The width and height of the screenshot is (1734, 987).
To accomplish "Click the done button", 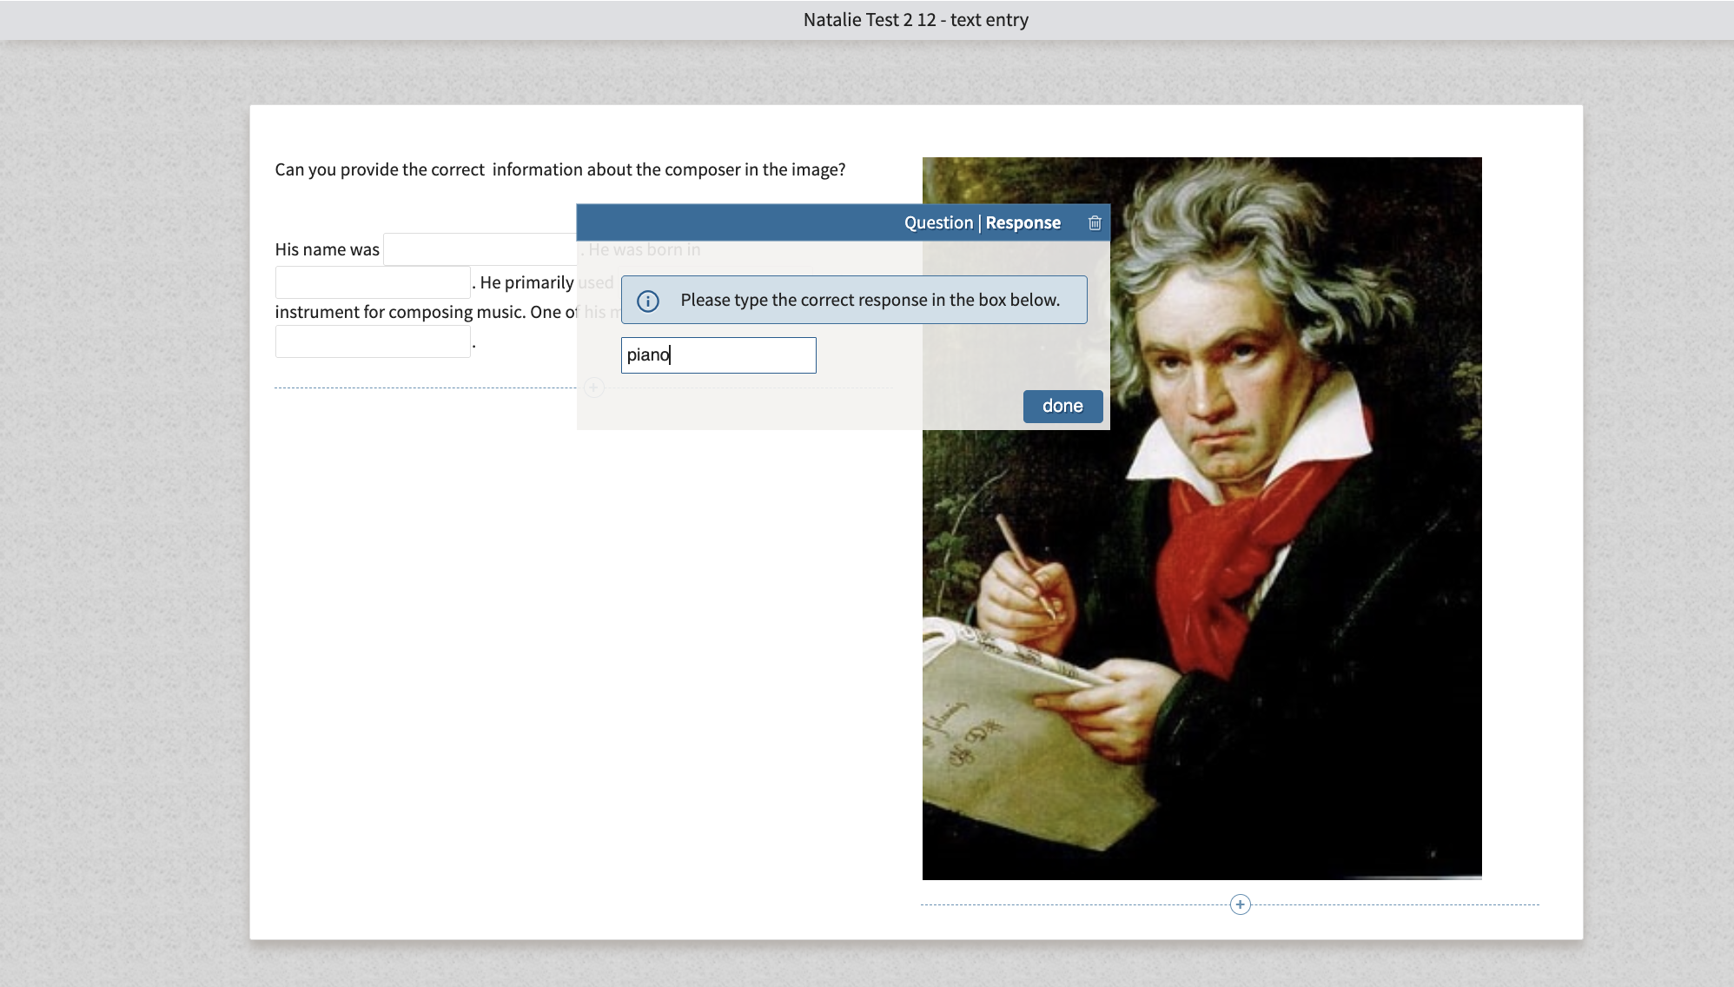I will [x=1062, y=406].
